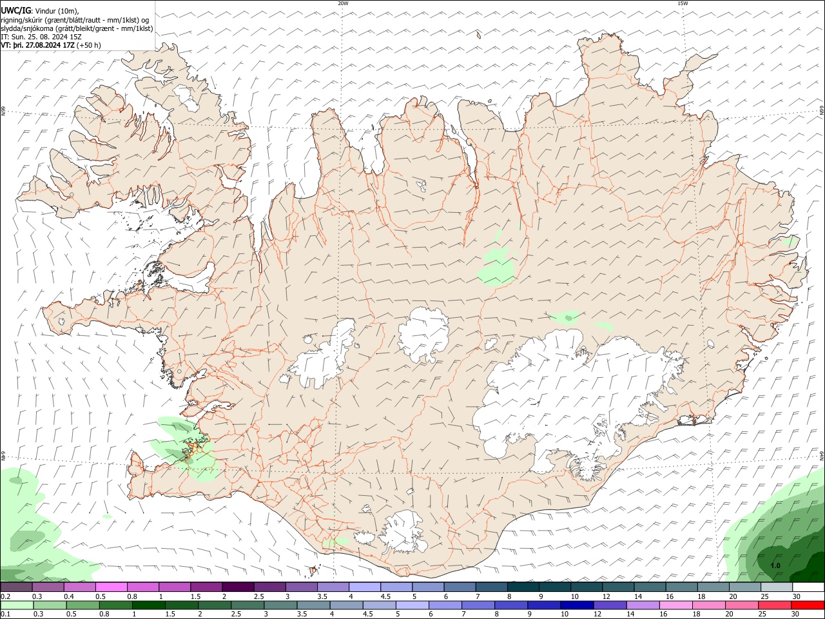Screen dimensions: 825x619
Task: Pick the dark teal 8 mm snow swatch
Action: [x=523, y=587]
